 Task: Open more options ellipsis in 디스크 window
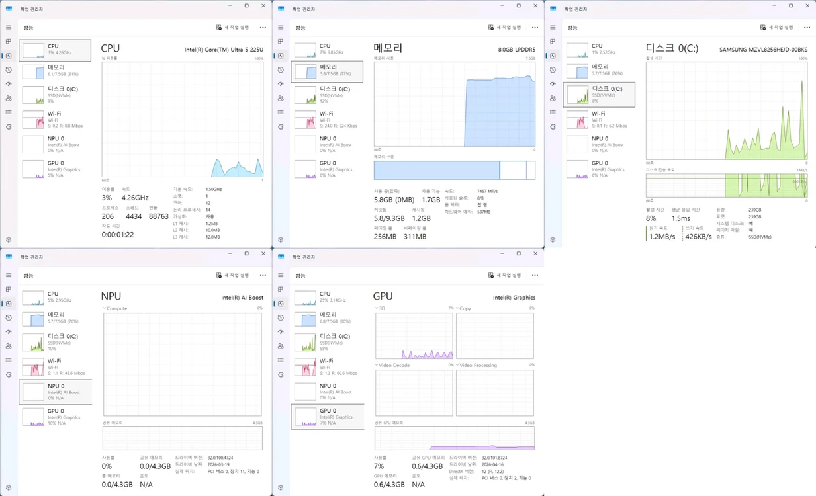(807, 28)
